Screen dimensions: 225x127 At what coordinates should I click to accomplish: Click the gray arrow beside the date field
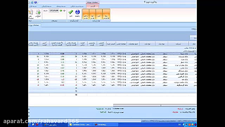tap(64, 11)
